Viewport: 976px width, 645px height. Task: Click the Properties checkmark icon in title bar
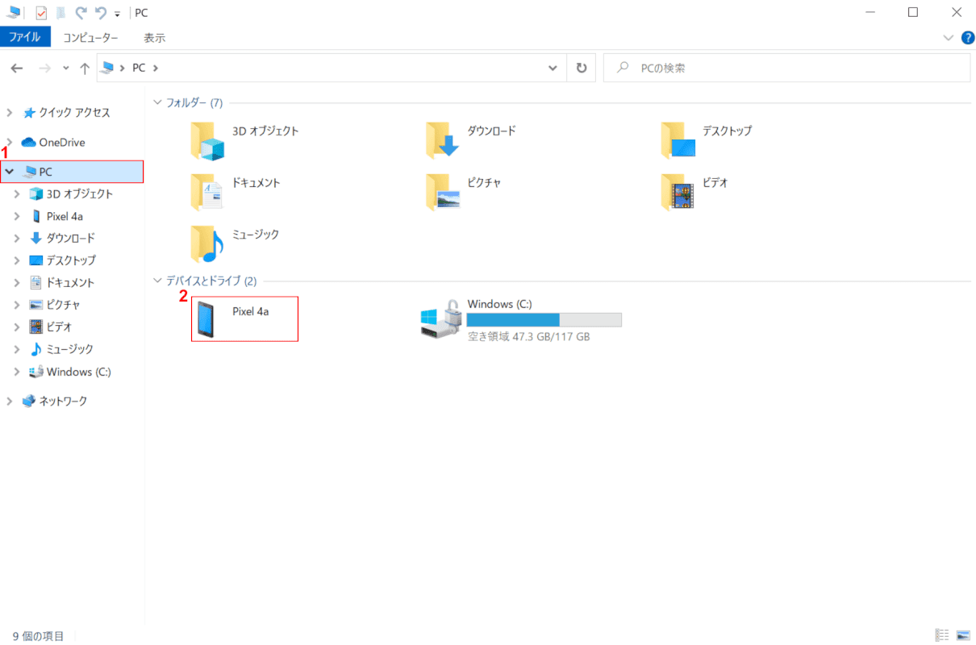click(x=41, y=13)
